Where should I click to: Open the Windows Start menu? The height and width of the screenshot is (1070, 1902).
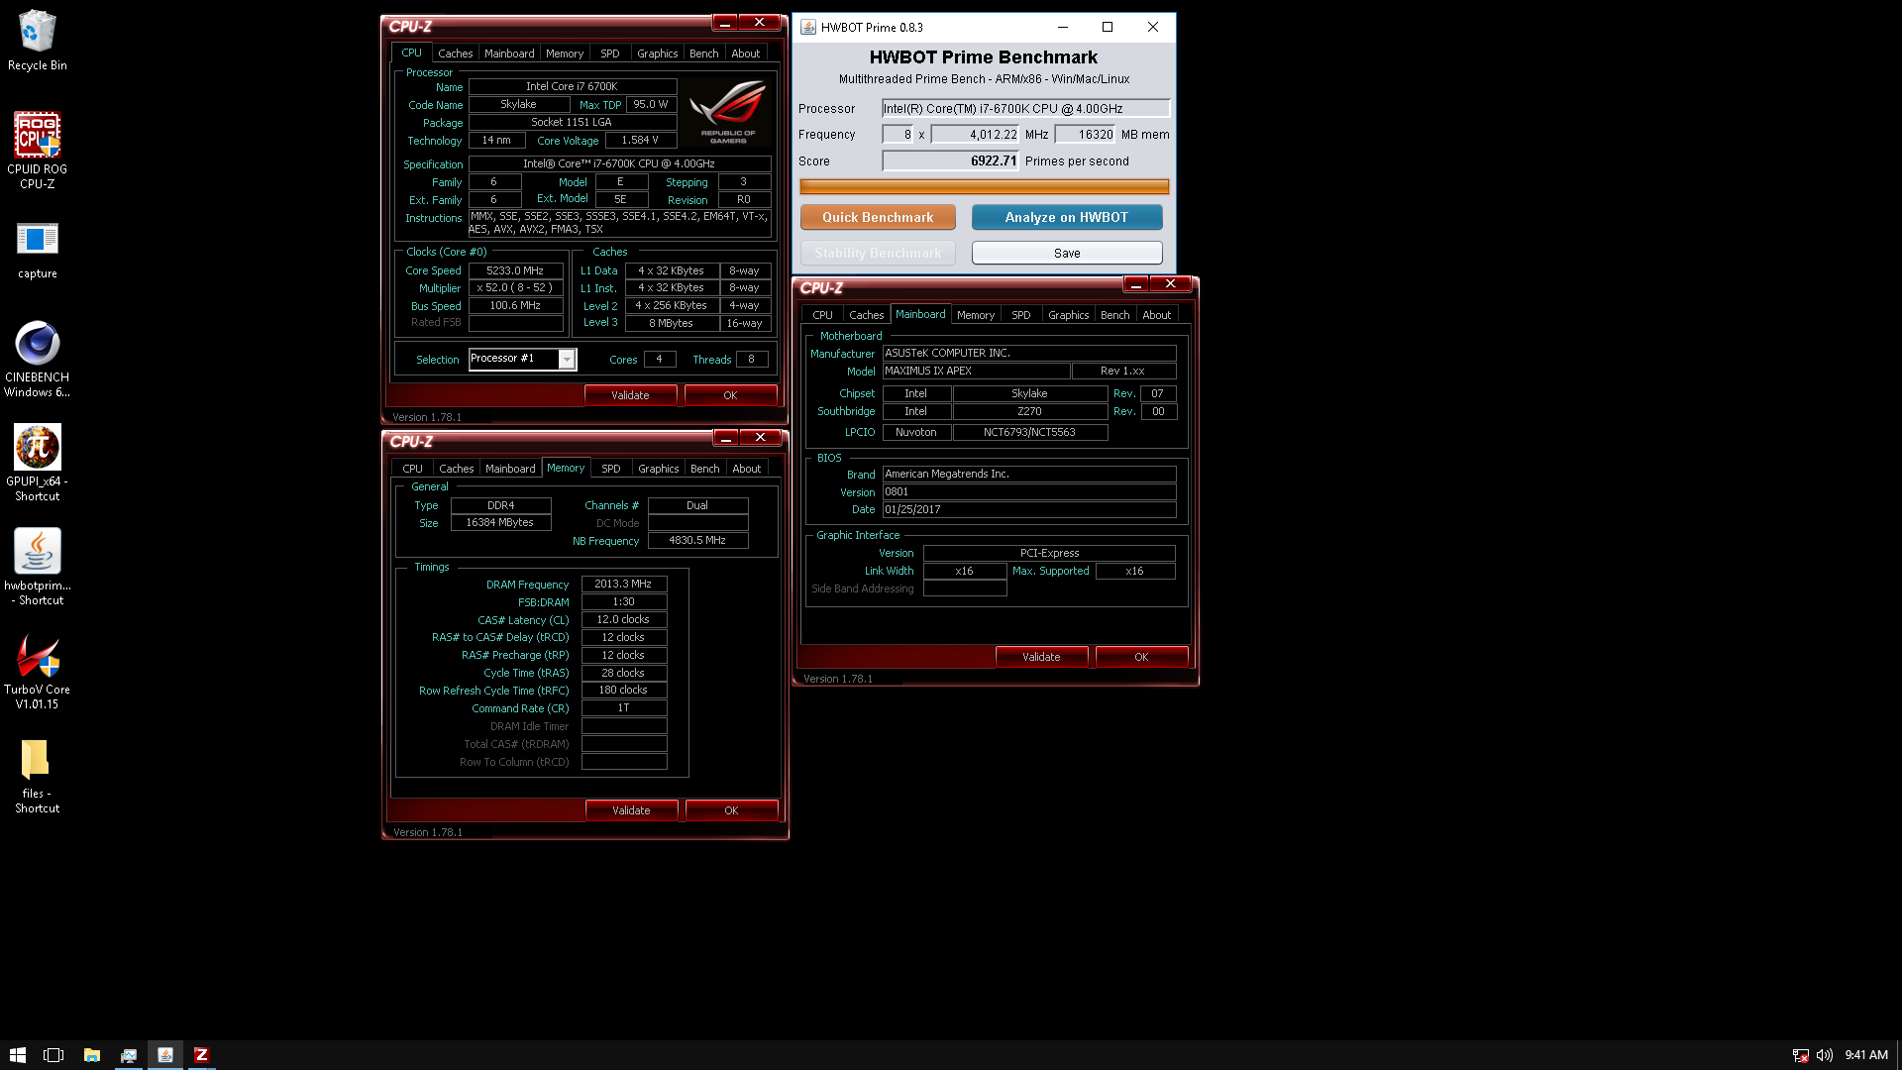[17, 1055]
